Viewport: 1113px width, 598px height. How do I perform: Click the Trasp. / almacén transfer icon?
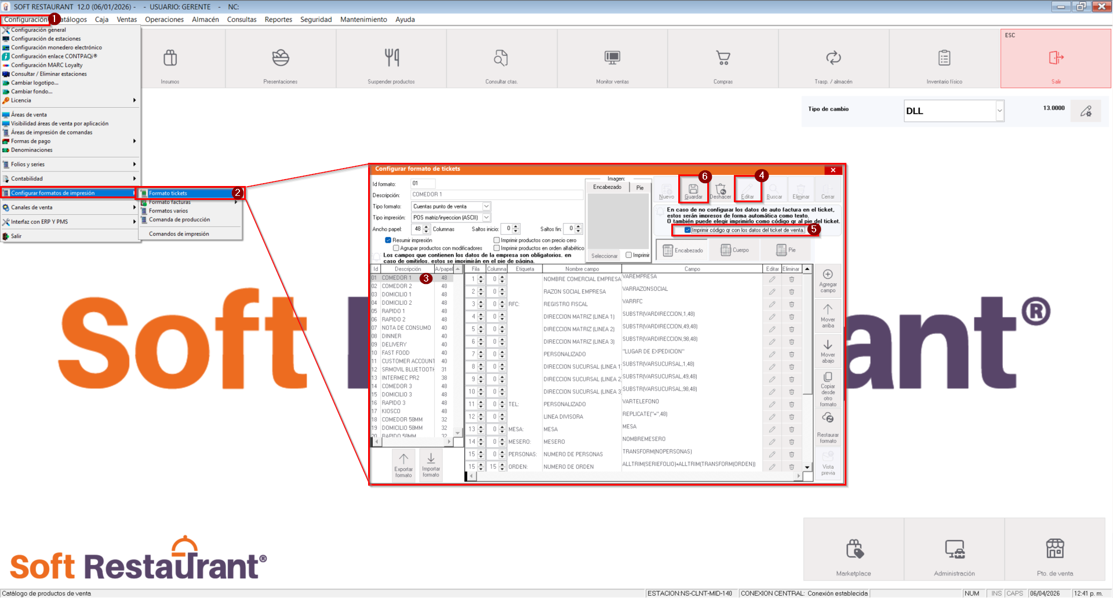pyautogui.click(x=834, y=59)
